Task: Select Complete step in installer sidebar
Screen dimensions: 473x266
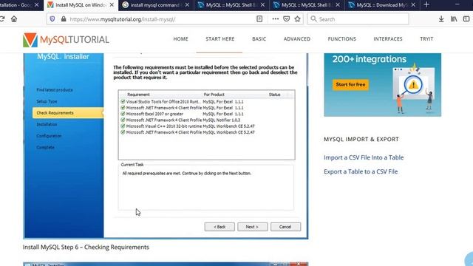Action: tap(46, 147)
